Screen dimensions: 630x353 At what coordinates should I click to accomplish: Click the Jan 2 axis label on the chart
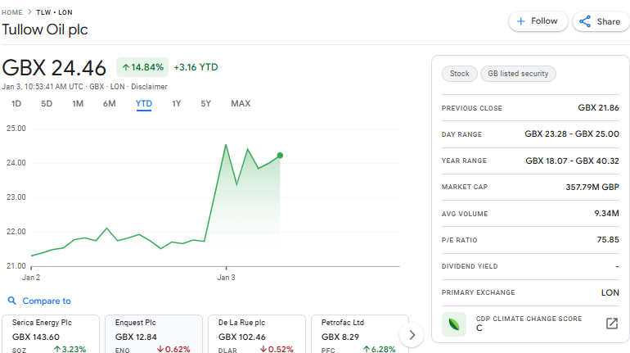(x=31, y=278)
